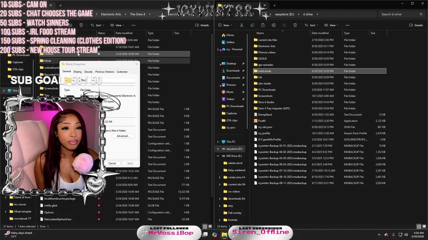The image size is (428, 240).
Task: Open Home in d drive sidebar
Action: [x=230, y=35]
